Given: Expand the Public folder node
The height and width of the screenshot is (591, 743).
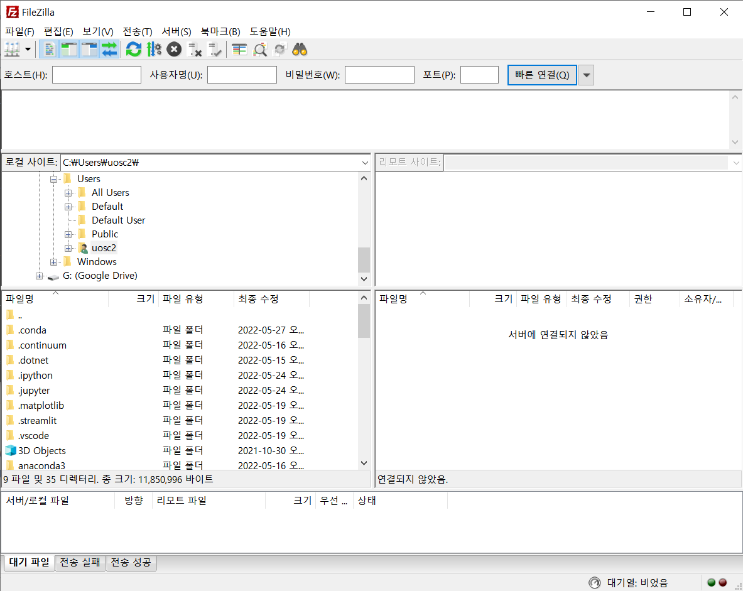Looking at the screenshot, I should (x=68, y=234).
